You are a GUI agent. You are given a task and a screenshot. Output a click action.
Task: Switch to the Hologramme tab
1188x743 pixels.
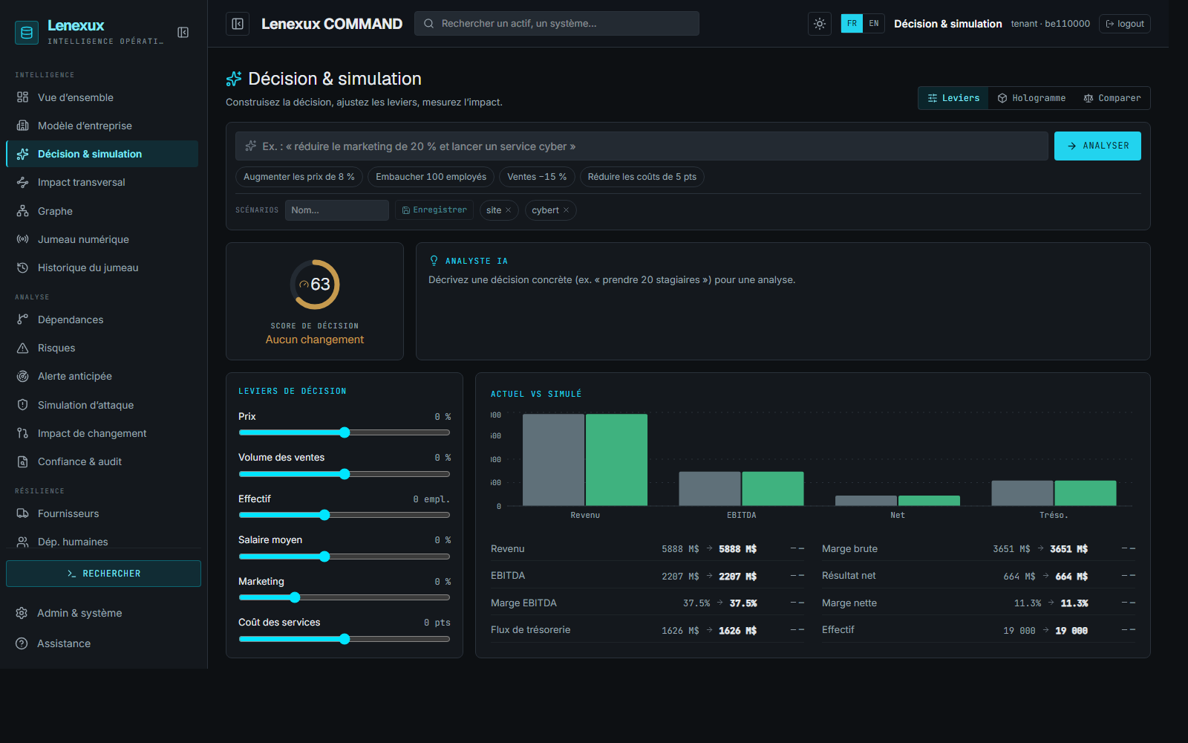(1031, 98)
